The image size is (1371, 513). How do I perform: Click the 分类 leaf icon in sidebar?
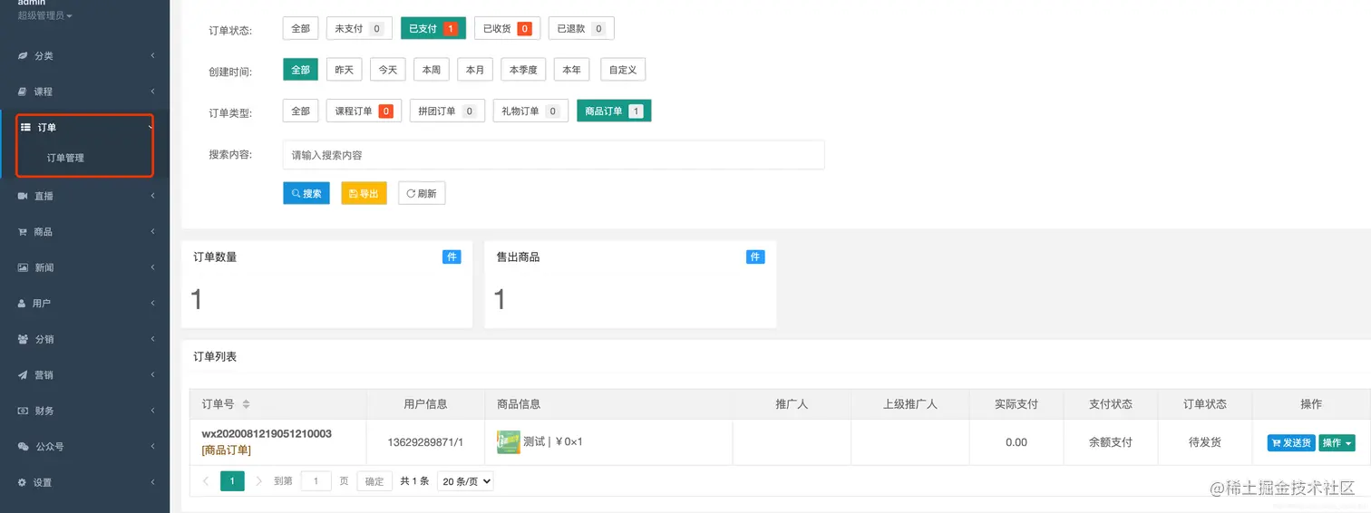pos(23,56)
